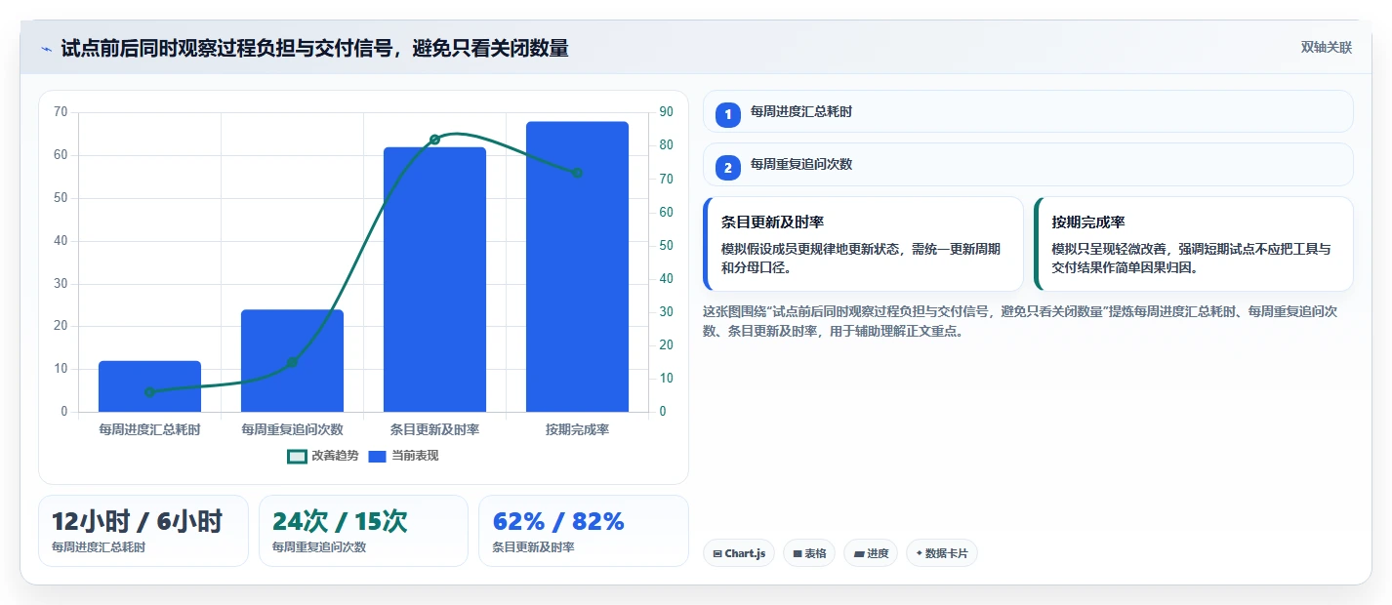This screenshot has height=605, width=1392.
Task: Click the number 2 badge for 每周重复追问次数
Action: click(x=727, y=167)
